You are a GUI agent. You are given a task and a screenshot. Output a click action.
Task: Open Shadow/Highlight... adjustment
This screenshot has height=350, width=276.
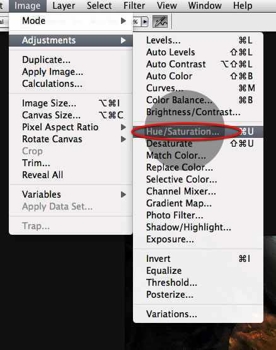(198, 227)
